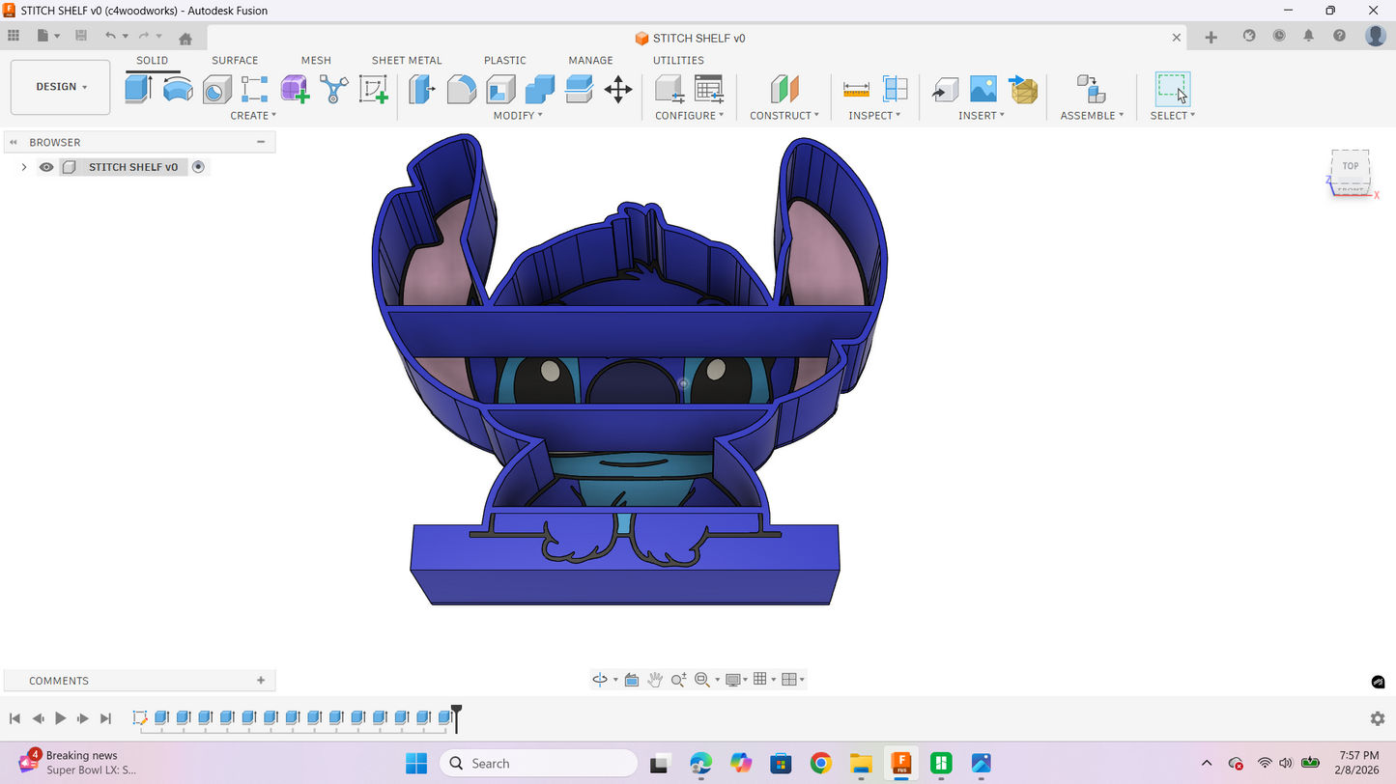Viewport: 1396px width, 784px height.
Task: Open the Data Panel grid icon
Action: tap(14, 36)
